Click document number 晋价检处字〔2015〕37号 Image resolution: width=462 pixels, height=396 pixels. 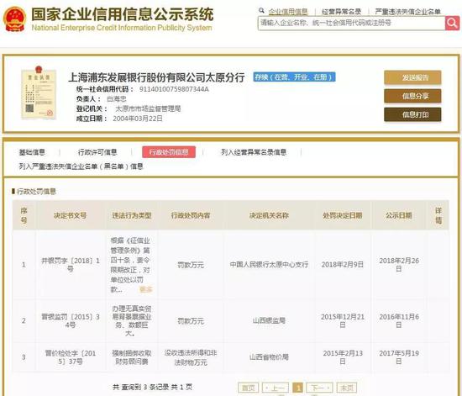tap(71, 357)
